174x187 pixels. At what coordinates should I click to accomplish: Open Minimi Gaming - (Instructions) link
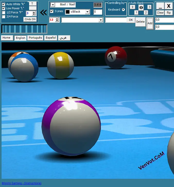tap(22, 183)
